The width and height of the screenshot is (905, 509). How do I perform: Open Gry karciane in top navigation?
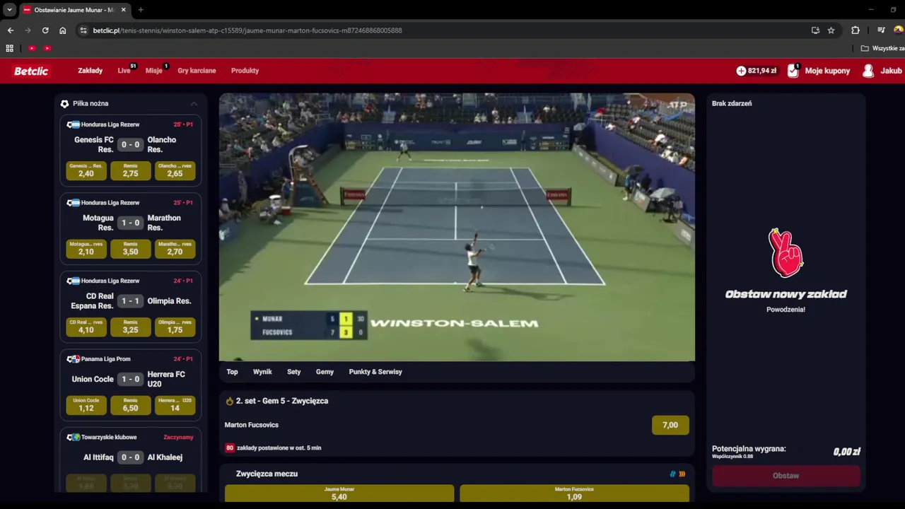(197, 71)
